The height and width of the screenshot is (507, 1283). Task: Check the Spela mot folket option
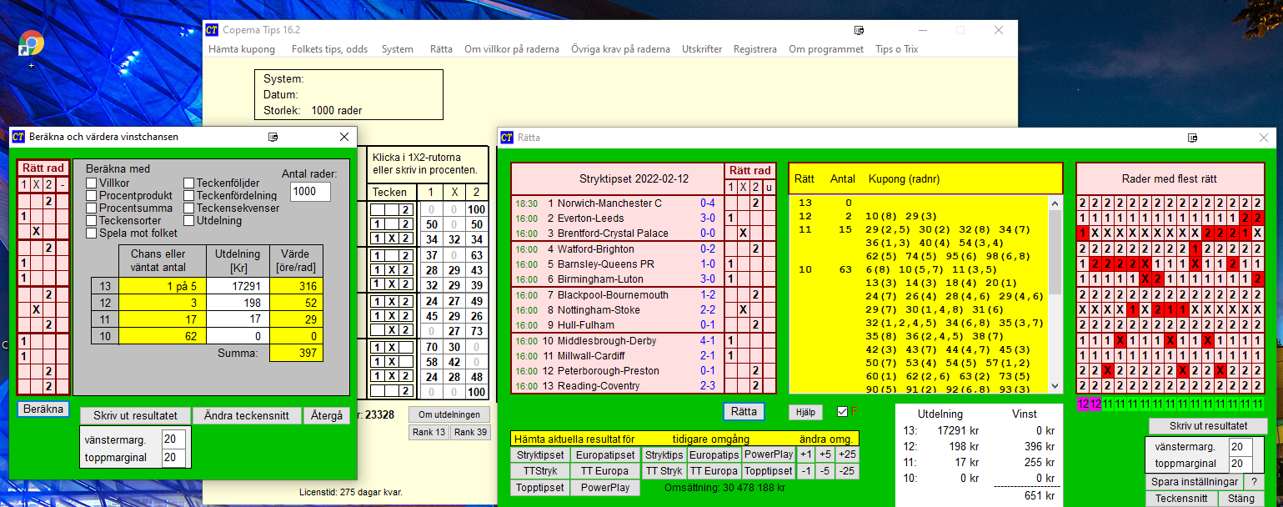pos(91,233)
